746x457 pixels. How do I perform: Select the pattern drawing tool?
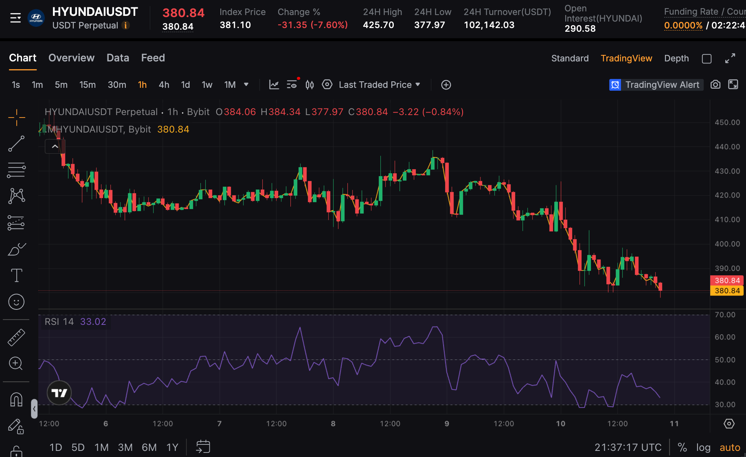coord(16,196)
